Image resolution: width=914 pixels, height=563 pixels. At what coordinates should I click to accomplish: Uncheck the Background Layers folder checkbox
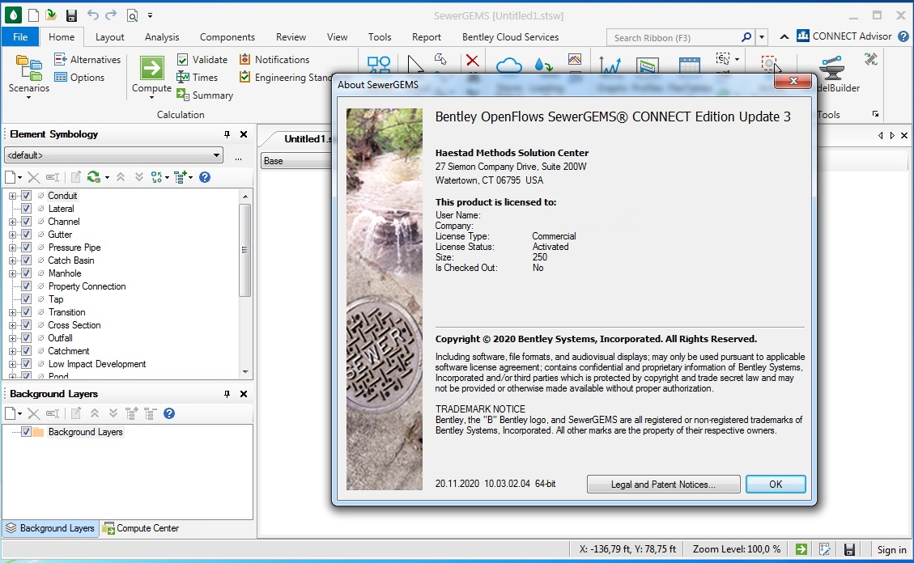point(26,431)
